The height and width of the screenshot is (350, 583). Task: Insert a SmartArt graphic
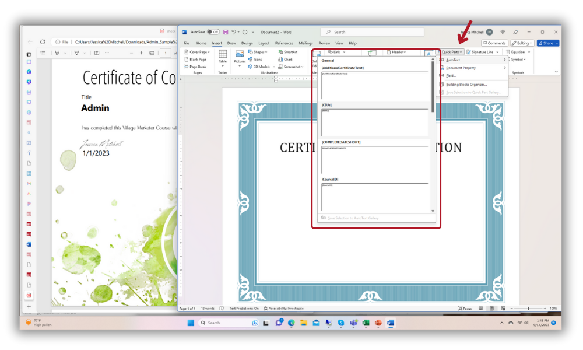(x=288, y=52)
